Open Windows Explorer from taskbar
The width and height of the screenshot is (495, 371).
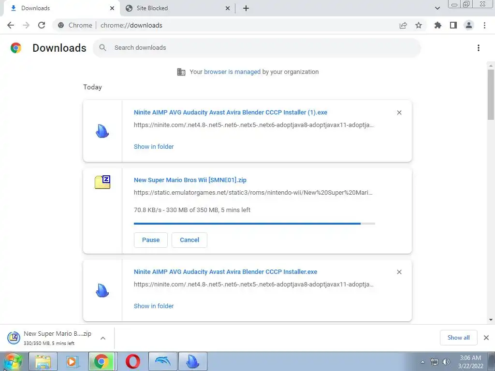click(x=43, y=361)
